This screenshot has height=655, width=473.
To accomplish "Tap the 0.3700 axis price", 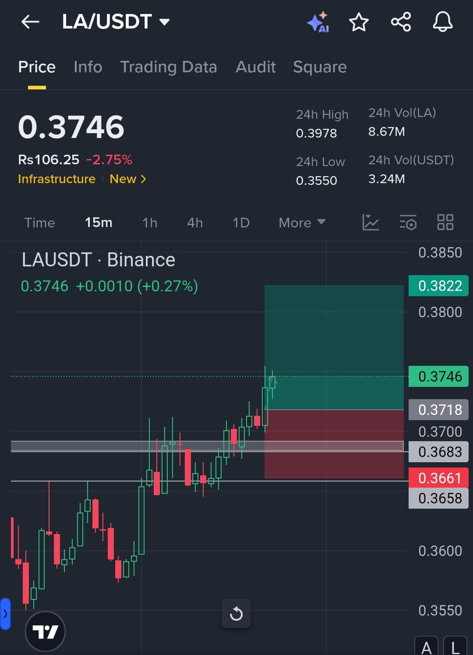I will pyautogui.click(x=440, y=432).
